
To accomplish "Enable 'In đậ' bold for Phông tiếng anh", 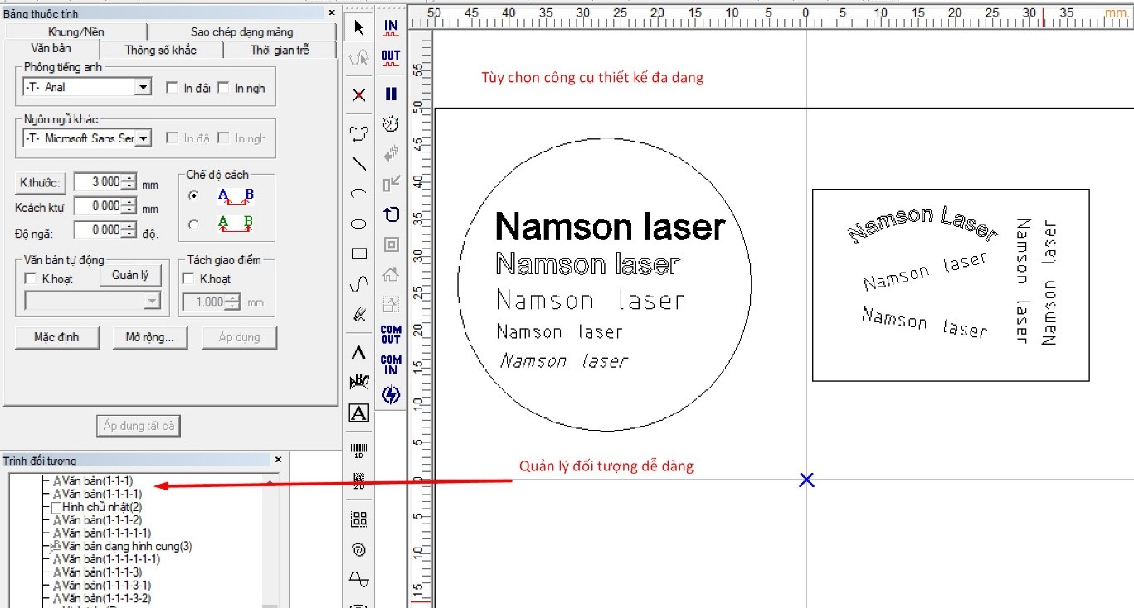I will [x=172, y=88].
